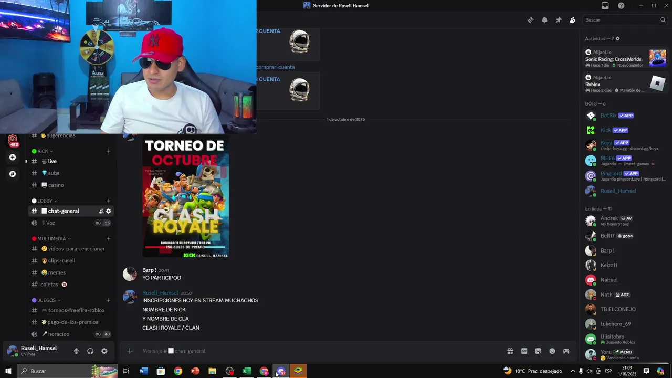The width and height of the screenshot is (672, 378).
Task: Open edit channel gear for chat-general
Action: (x=109, y=211)
